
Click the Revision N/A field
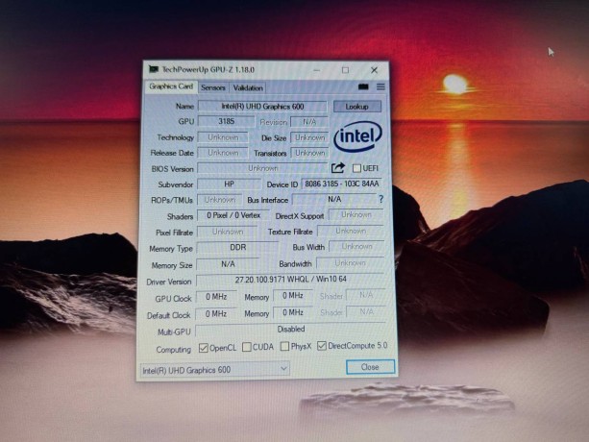pos(309,122)
